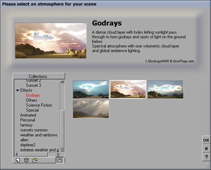211x170 pixels.
Task: Select Godrays collection
Action: (x=33, y=95)
